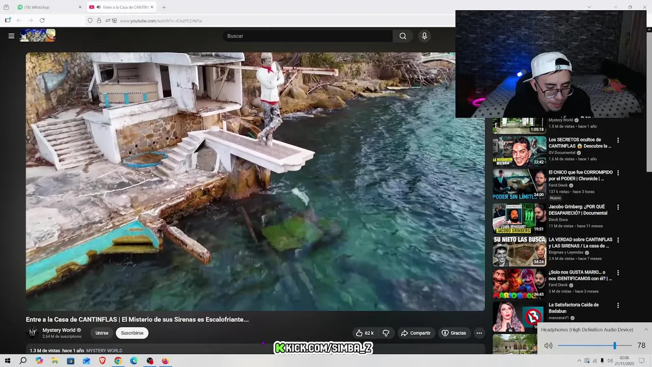This screenshot has height=367, width=652.
Task: Open Jacobo Grinberg documentary thumbnail
Action: pyautogui.click(x=519, y=219)
